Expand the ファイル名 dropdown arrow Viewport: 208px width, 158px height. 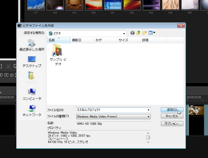149,110
